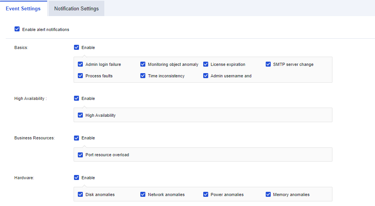The image size is (375, 206).
Task: Uncheck the Process faults checkbox
Action: (x=81, y=76)
